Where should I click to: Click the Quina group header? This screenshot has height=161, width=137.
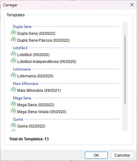tap(18, 119)
